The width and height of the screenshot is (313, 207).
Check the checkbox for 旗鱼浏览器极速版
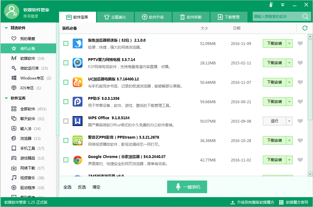pyautogui.click(x=66, y=43)
